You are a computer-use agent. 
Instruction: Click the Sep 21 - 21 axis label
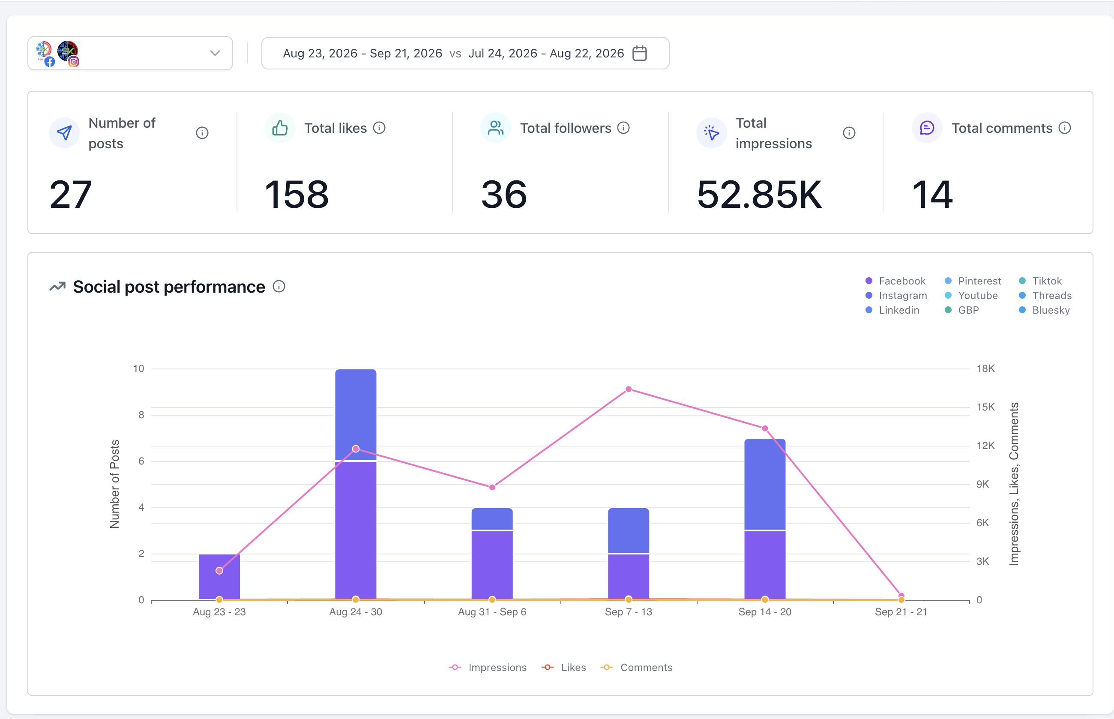[x=901, y=612]
